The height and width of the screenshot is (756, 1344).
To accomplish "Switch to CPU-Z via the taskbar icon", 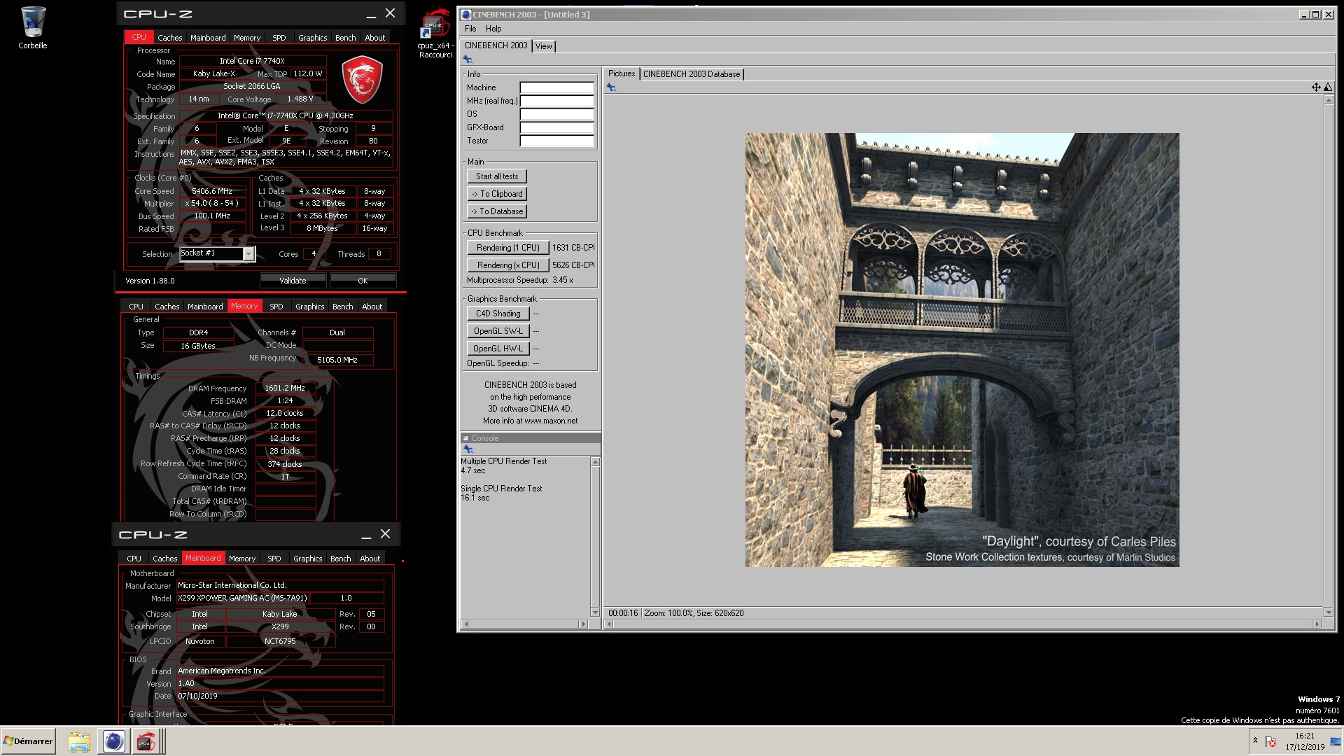I will tap(146, 741).
